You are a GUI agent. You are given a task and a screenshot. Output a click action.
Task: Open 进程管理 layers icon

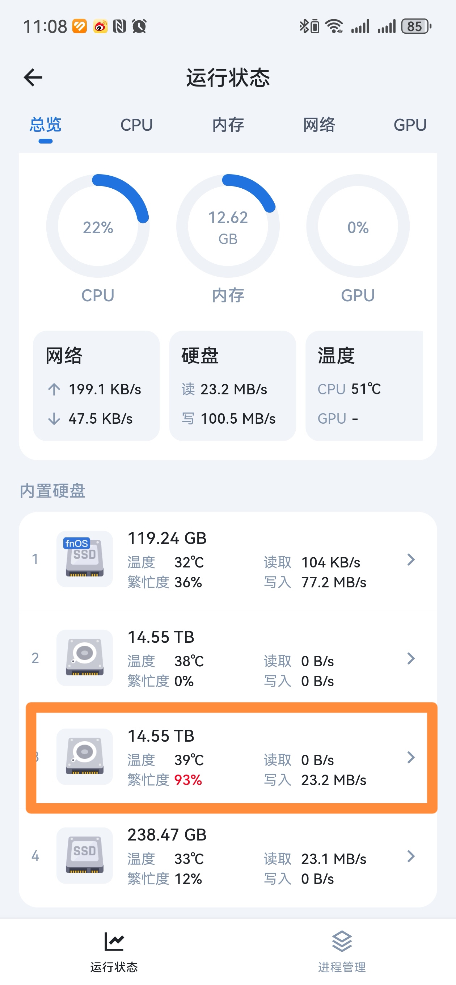(x=342, y=941)
